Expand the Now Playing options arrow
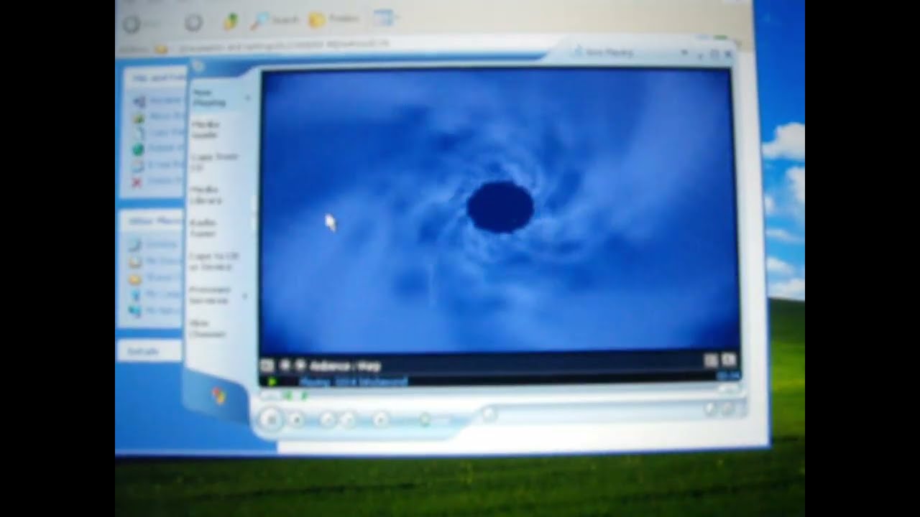 coord(248,98)
